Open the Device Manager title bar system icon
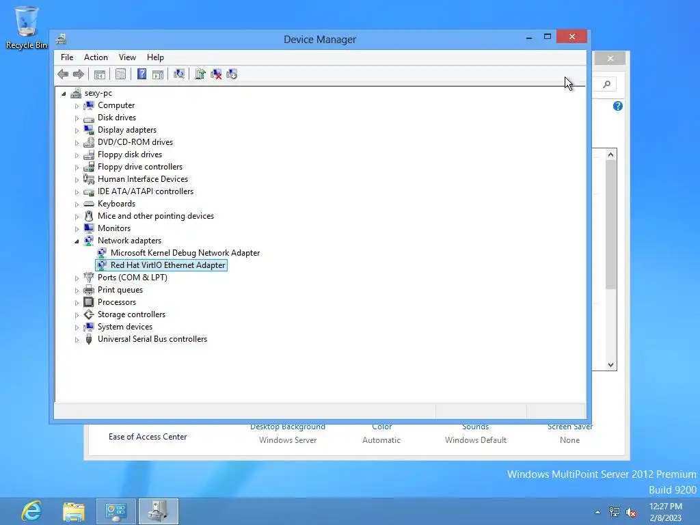 (61, 39)
